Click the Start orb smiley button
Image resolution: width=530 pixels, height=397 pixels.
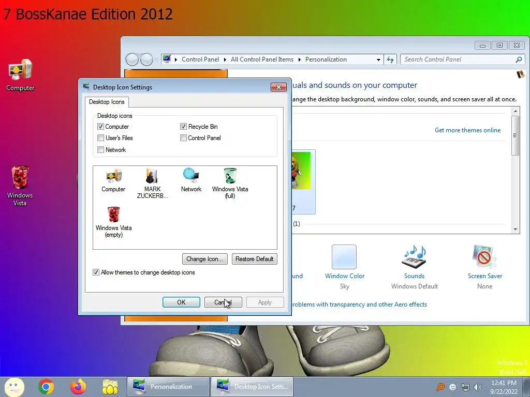tap(14, 387)
